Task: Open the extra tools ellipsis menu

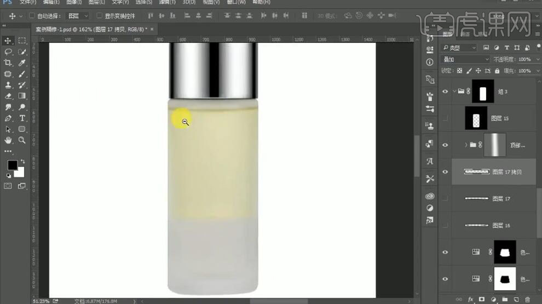Action: click(8, 151)
